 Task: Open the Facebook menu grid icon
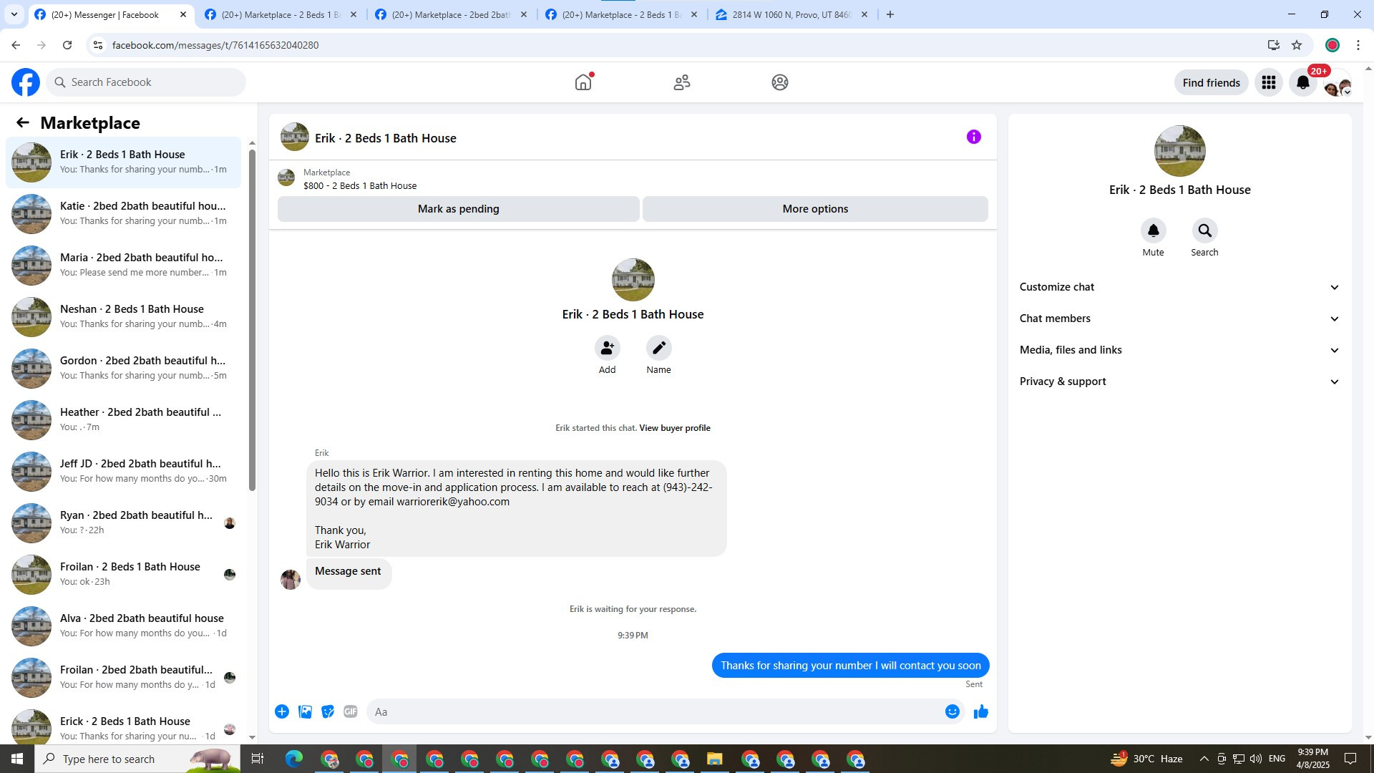pyautogui.click(x=1268, y=82)
